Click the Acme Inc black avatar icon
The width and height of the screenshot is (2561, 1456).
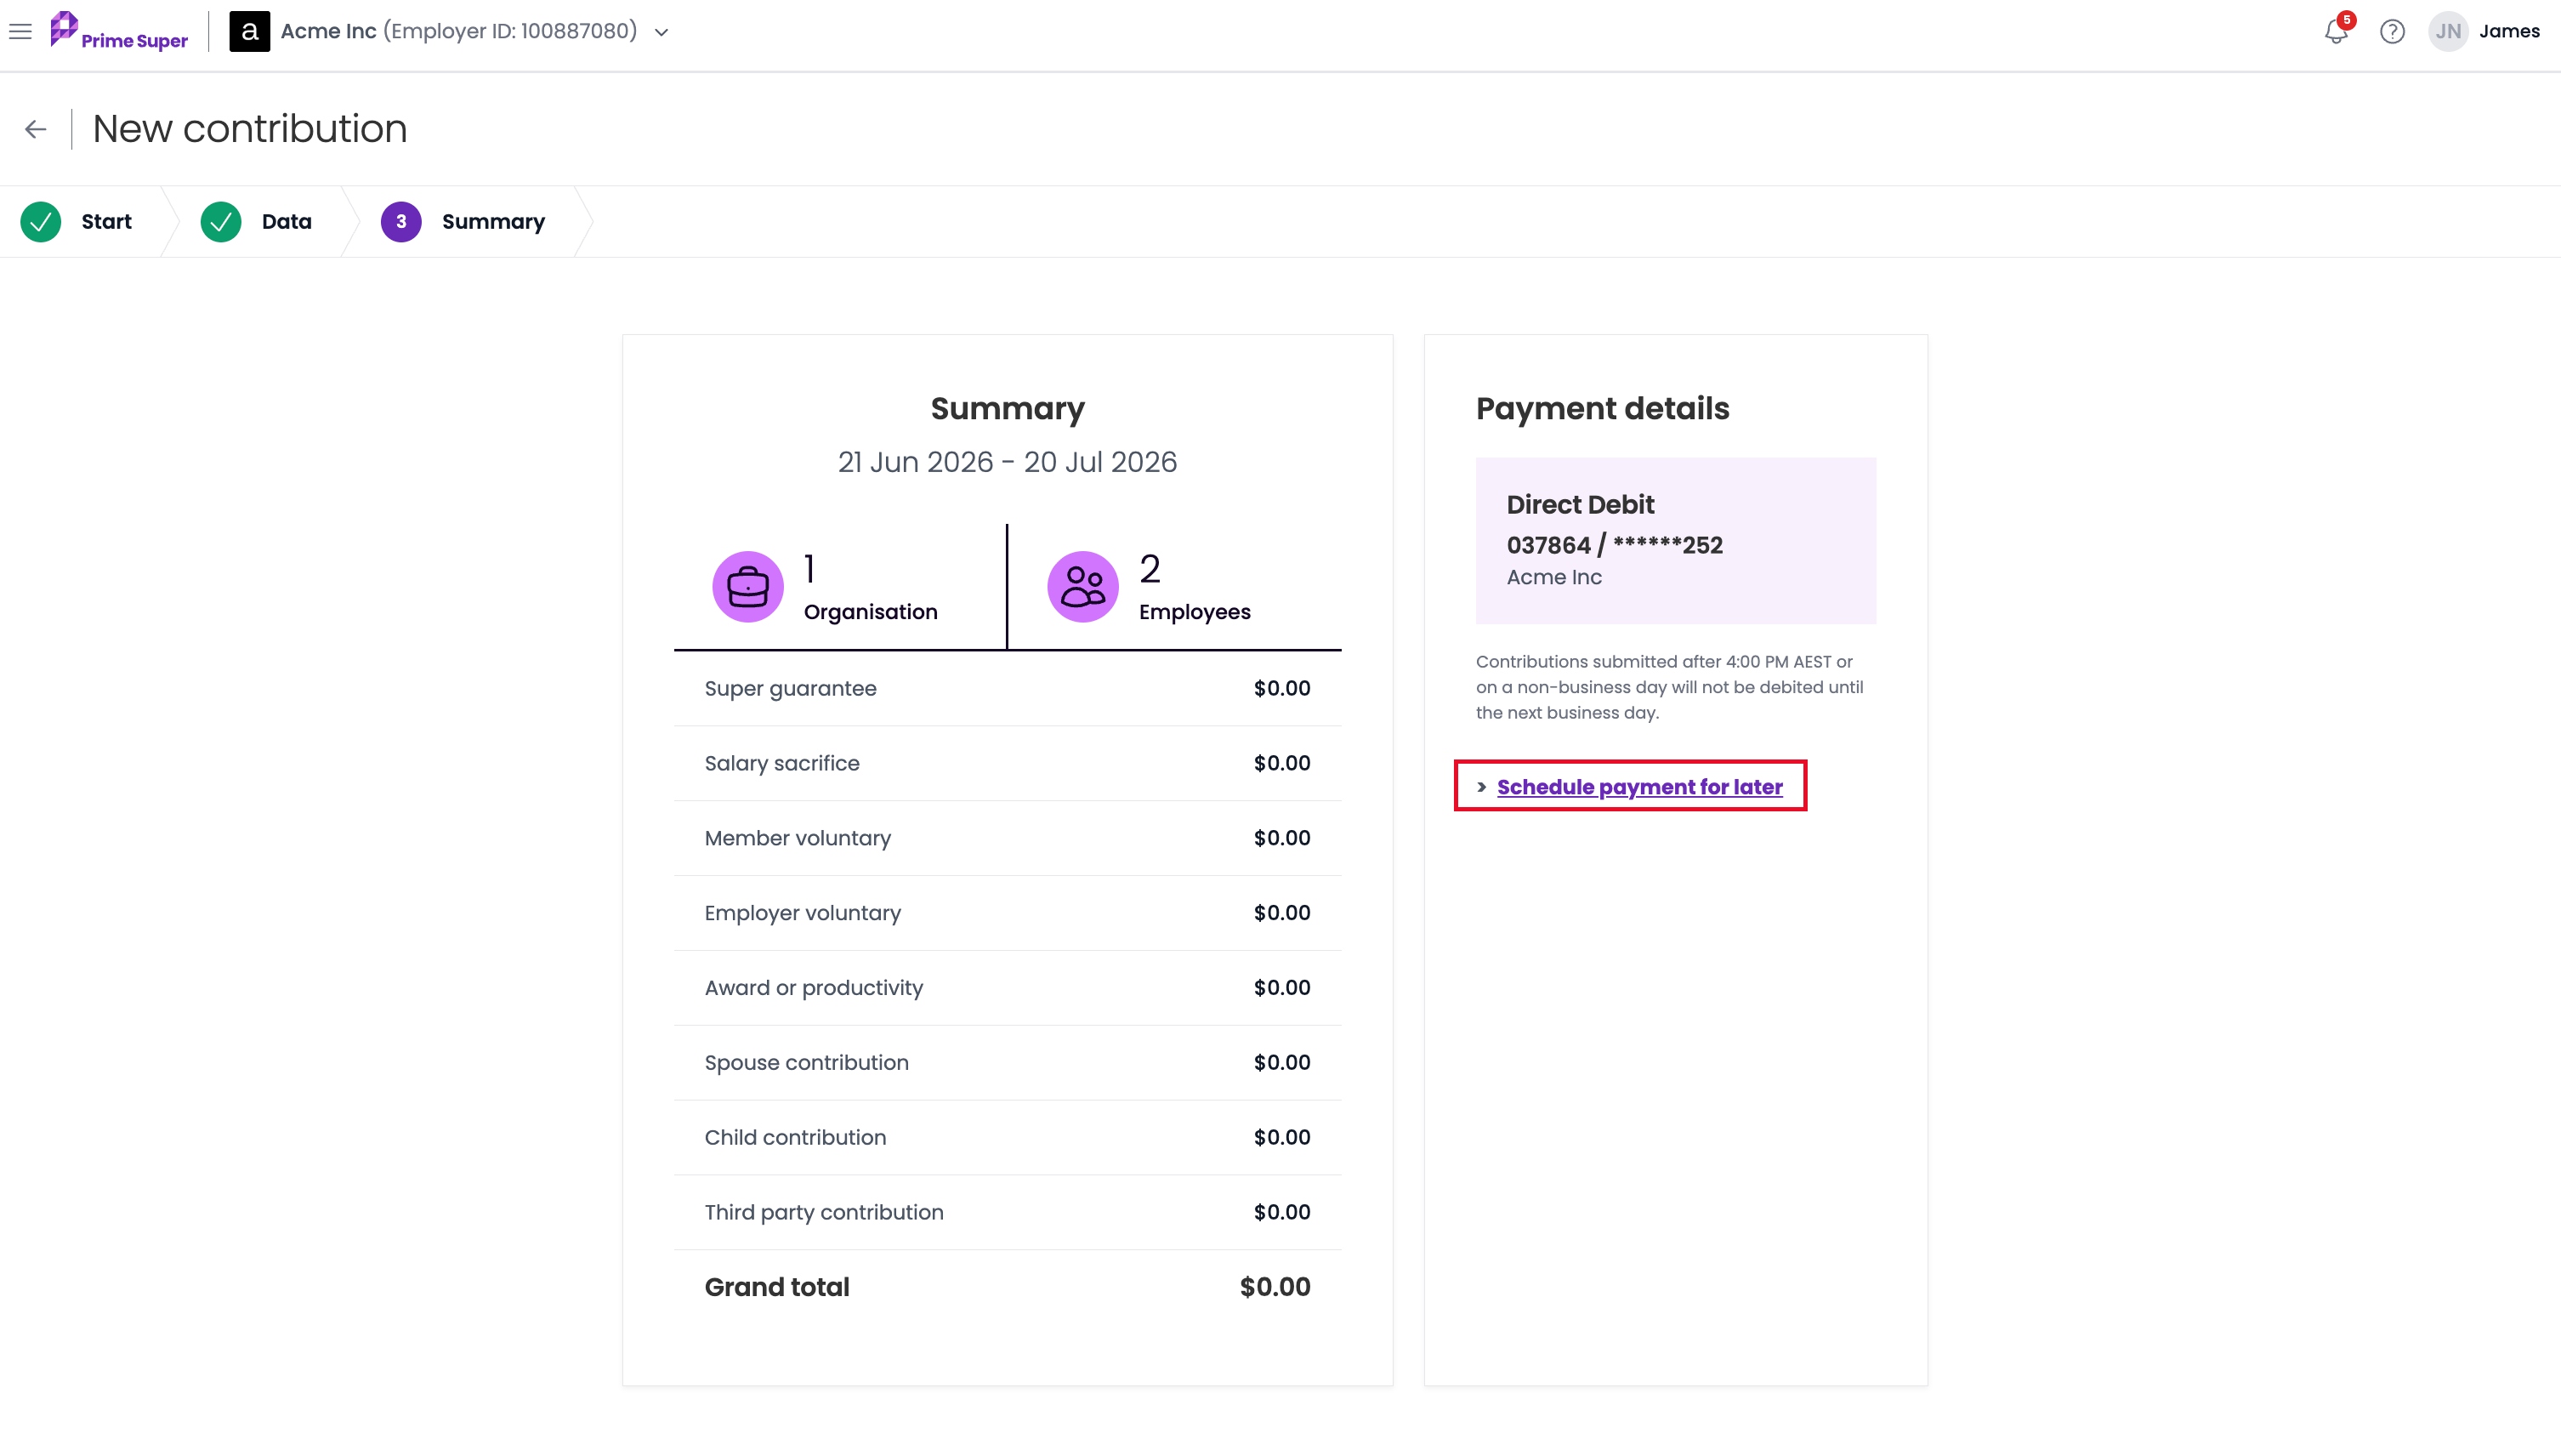click(250, 31)
